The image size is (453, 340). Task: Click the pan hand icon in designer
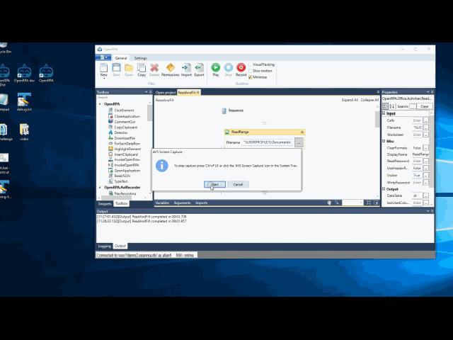pyautogui.click(x=329, y=203)
